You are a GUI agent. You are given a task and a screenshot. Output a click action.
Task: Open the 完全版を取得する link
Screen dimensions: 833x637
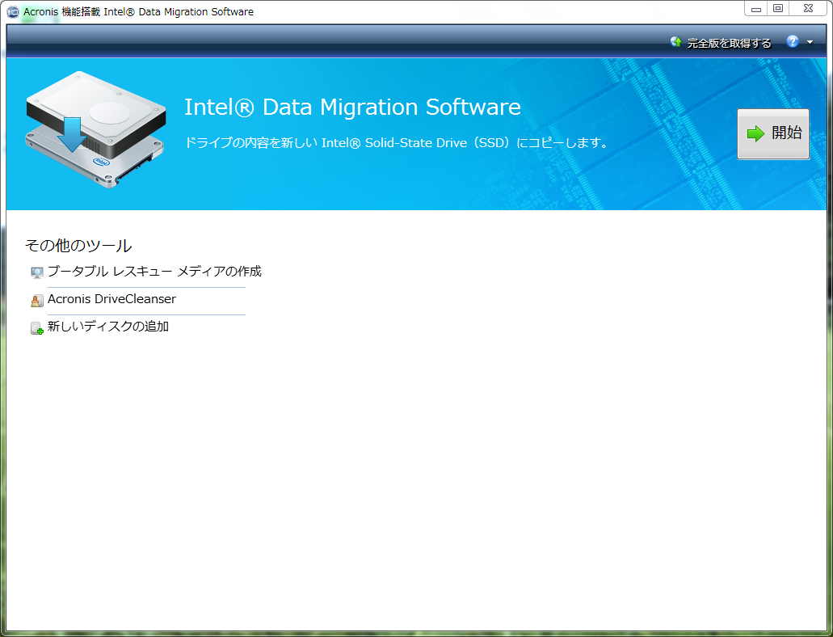coord(729,43)
